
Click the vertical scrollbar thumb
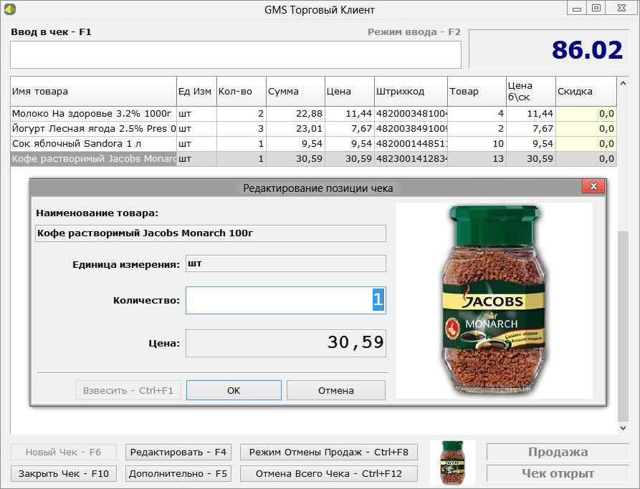pyautogui.click(x=623, y=326)
